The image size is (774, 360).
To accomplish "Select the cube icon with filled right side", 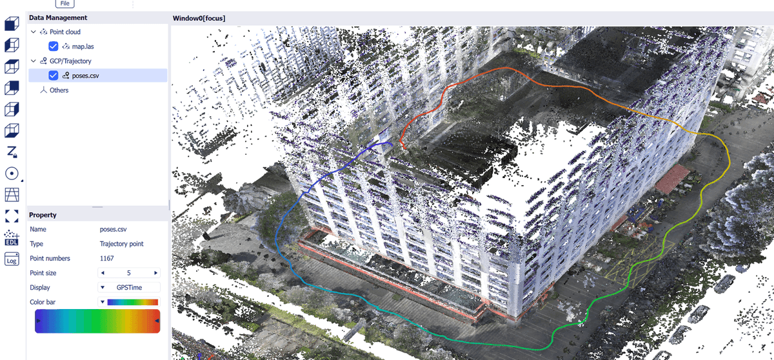I will [12, 110].
